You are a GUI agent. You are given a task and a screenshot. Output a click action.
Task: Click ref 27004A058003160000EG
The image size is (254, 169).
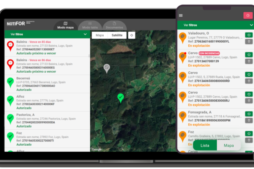39,68
